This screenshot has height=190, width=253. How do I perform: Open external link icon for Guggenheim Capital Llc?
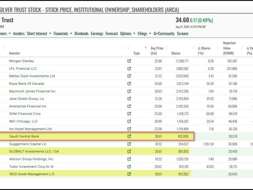(x=129, y=144)
